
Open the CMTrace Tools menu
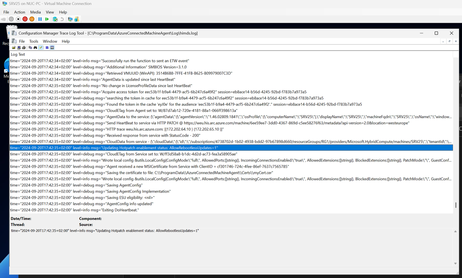coord(34,41)
